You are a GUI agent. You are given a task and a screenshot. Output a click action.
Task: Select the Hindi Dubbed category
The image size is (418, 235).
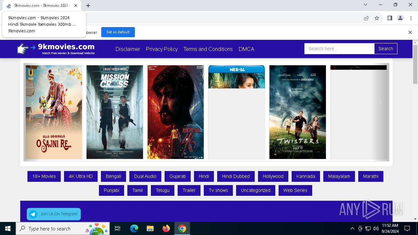pyautogui.click(x=236, y=176)
